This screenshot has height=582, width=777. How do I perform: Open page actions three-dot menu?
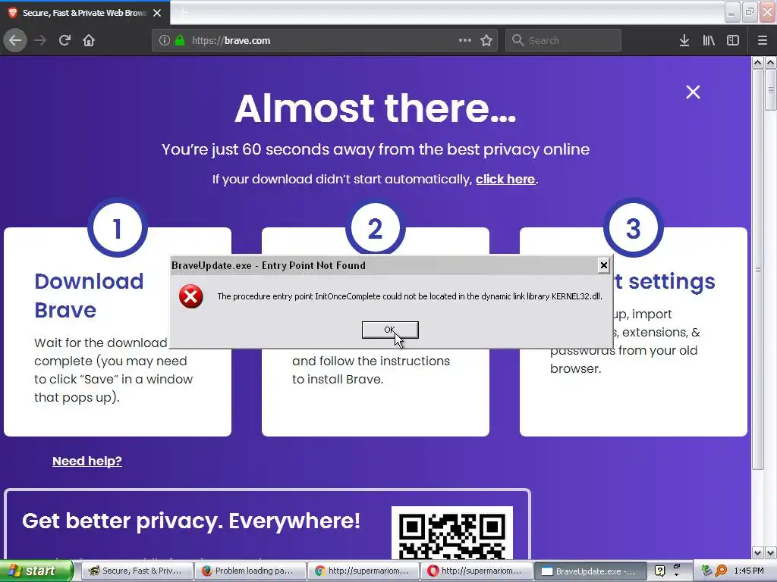(x=465, y=41)
